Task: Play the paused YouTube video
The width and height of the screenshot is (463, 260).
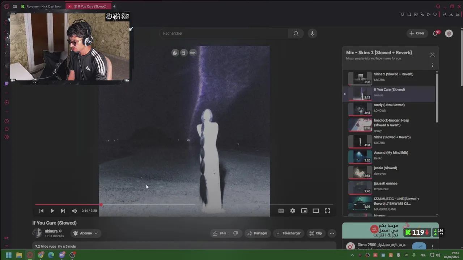Action: pyautogui.click(x=52, y=211)
